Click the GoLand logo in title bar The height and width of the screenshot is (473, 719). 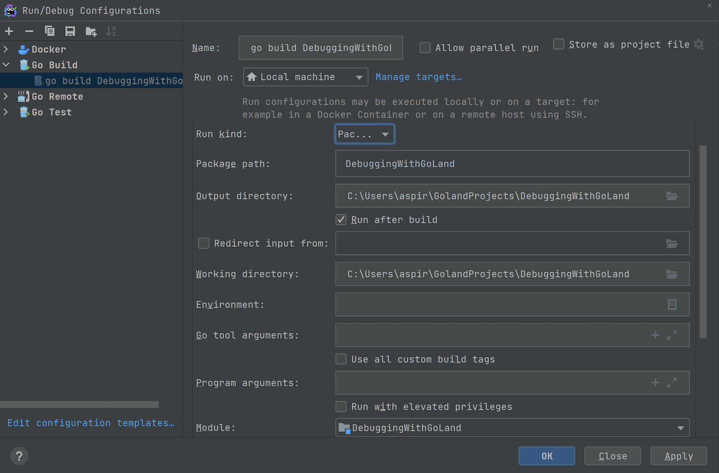coord(11,10)
